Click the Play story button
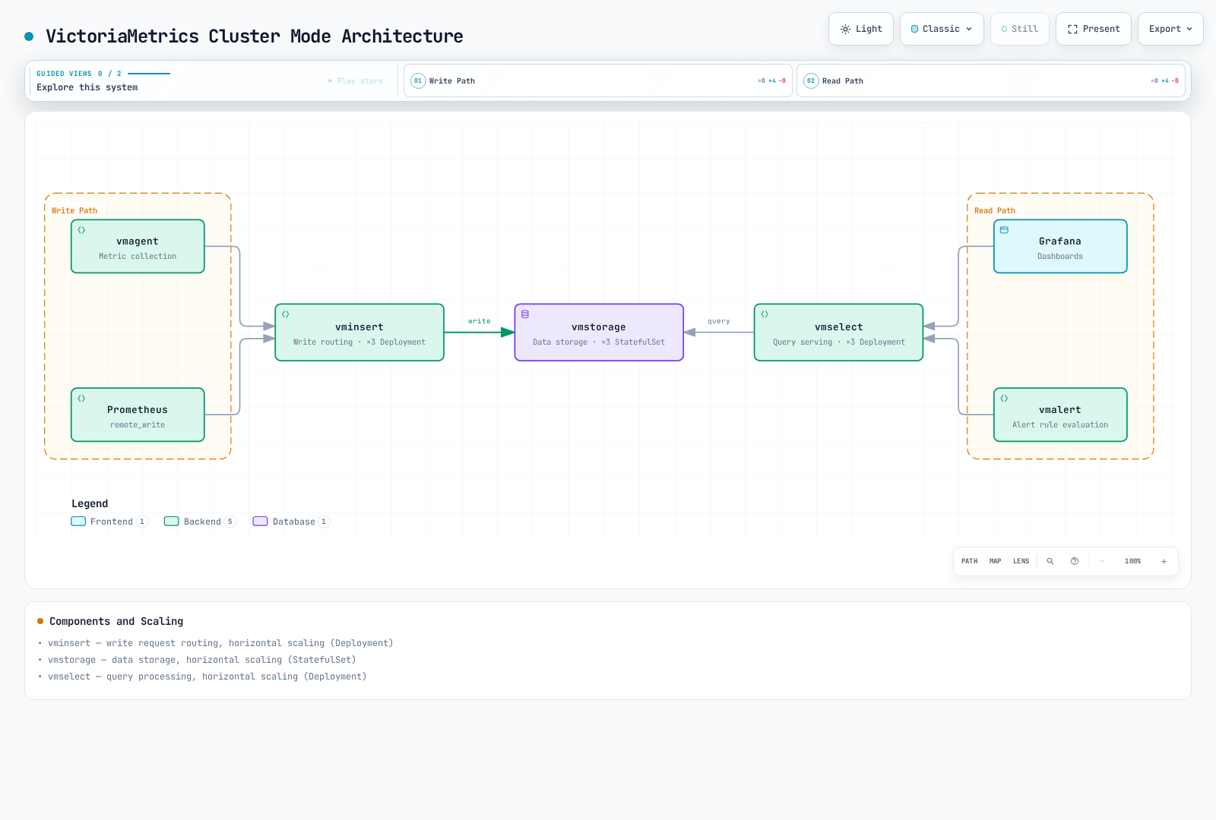The width and height of the screenshot is (1216, 820). coord(356,80)
